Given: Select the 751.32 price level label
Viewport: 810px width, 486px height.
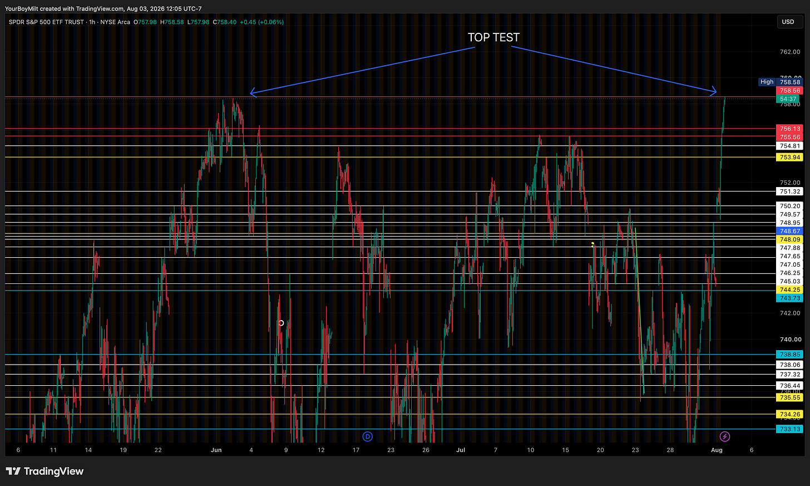Looking at the screenshot, I should click(790, 192).
